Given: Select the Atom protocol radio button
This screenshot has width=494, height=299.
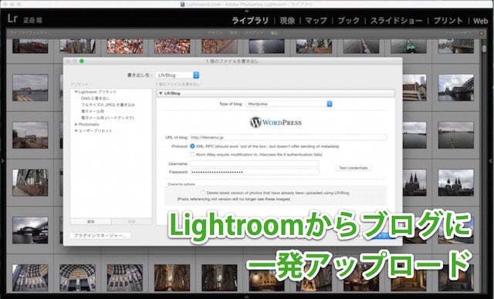Looking at the screenshot, I should point(192,154).
